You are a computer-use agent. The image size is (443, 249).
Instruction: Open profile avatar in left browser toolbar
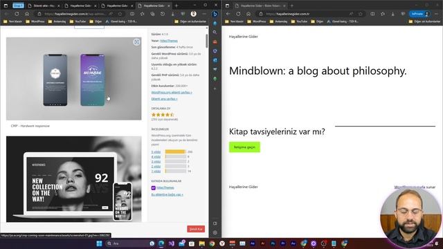coord(194,14)
